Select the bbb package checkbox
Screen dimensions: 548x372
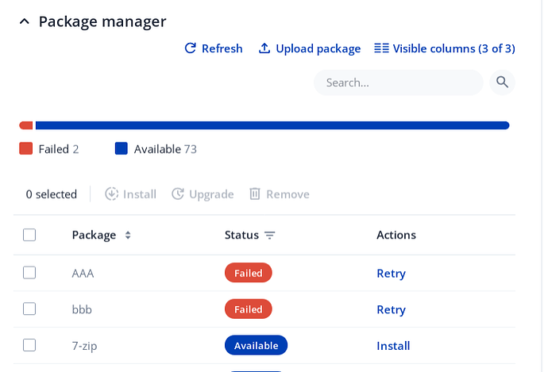click(29, 309)
